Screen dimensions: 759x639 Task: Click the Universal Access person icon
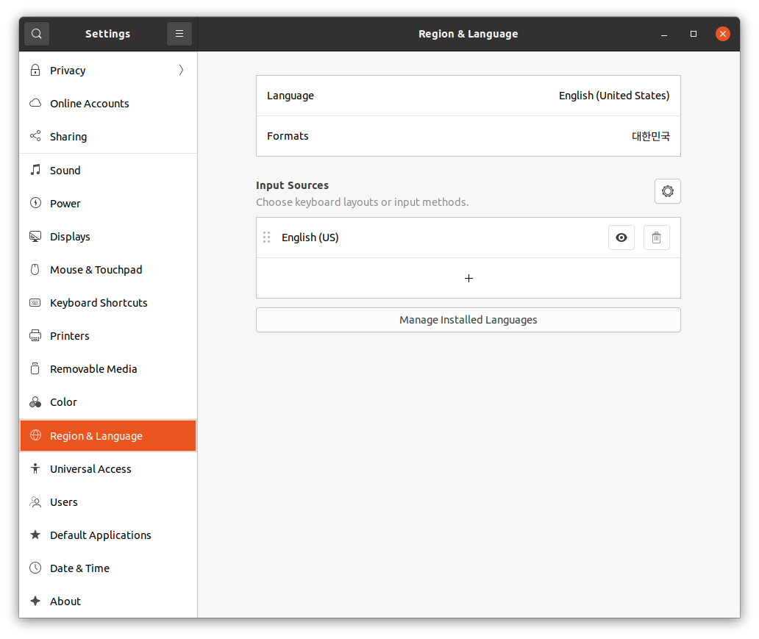35,469
